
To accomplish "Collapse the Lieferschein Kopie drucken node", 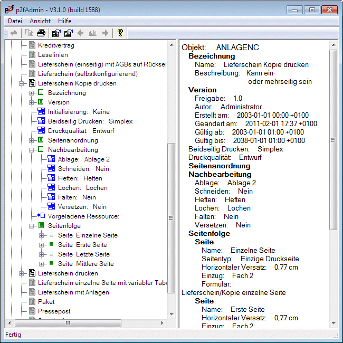I will 22,83.
